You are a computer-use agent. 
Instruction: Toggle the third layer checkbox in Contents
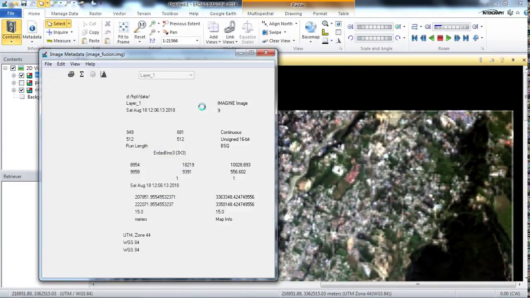click(22, 90)
